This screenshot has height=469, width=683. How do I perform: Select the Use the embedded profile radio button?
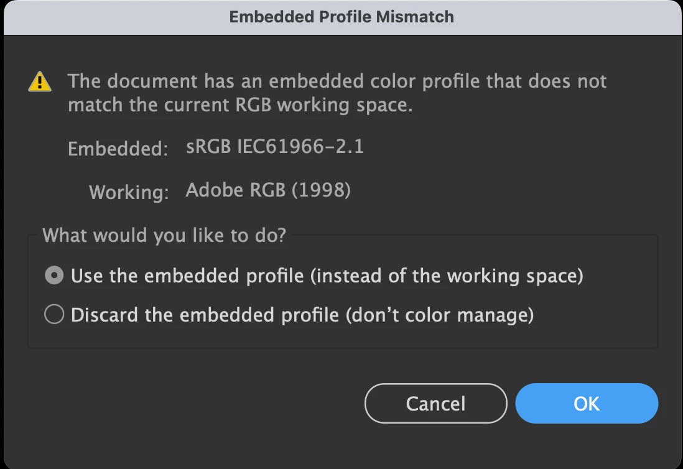pyautogui.click(x=54, y=276)
